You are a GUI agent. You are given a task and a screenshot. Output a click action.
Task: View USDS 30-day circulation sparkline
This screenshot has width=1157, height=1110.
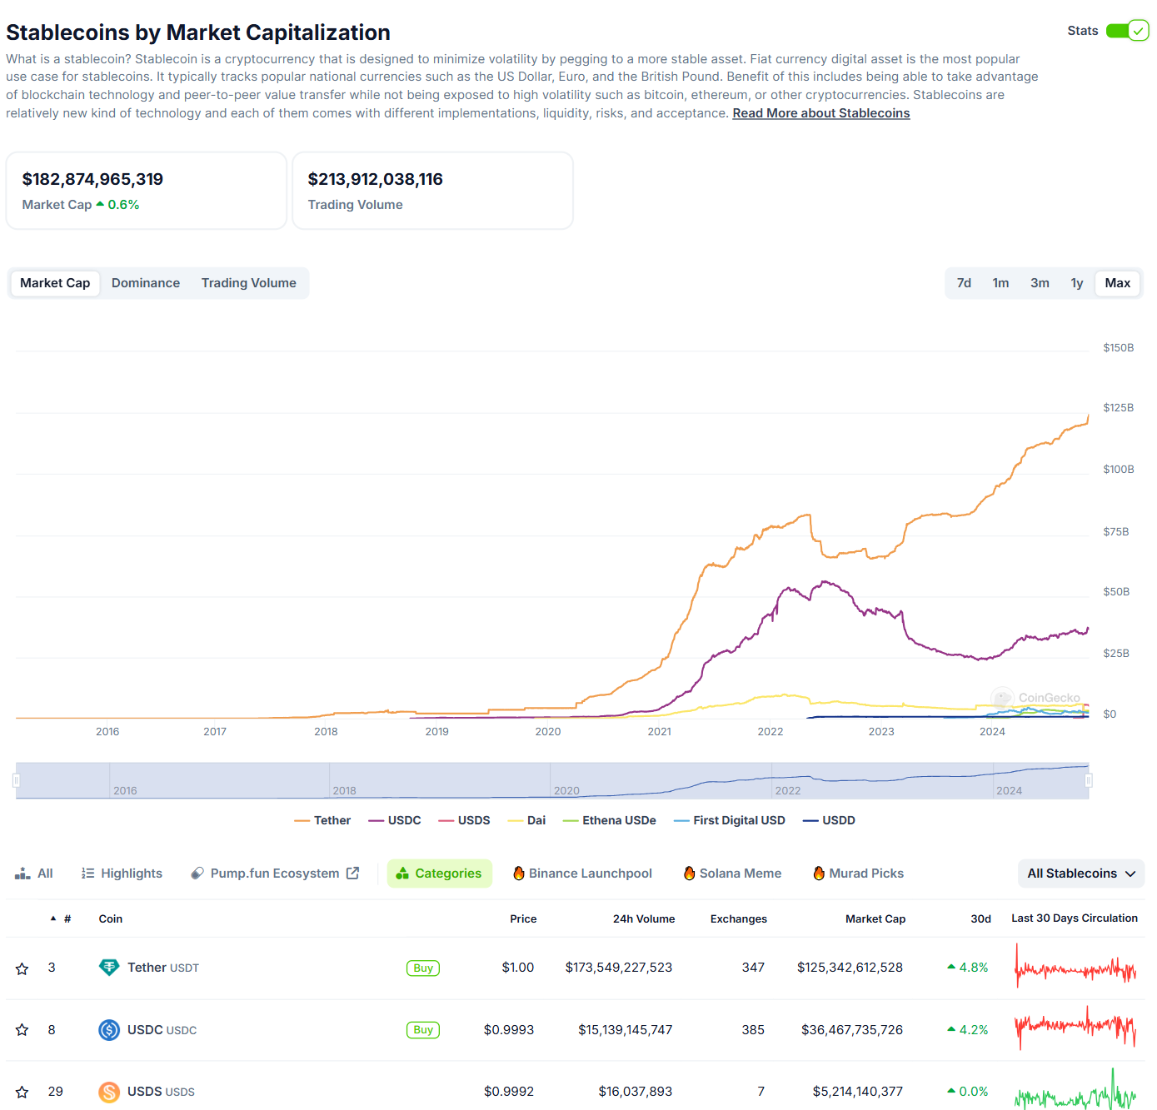point(1075,1091)
